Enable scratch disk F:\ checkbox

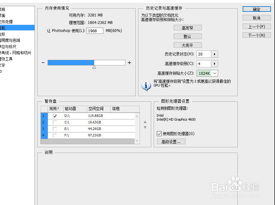[x=55, y=136]
